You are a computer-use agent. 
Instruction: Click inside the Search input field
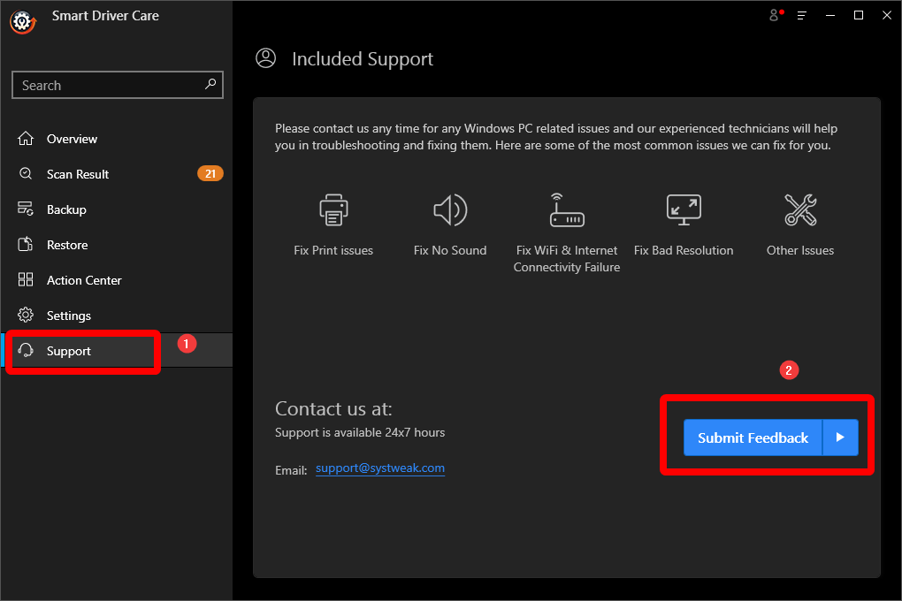pos(118,85)
